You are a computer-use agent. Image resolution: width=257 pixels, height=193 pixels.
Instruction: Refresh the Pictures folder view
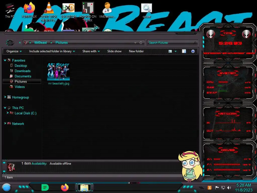(141, 43)
